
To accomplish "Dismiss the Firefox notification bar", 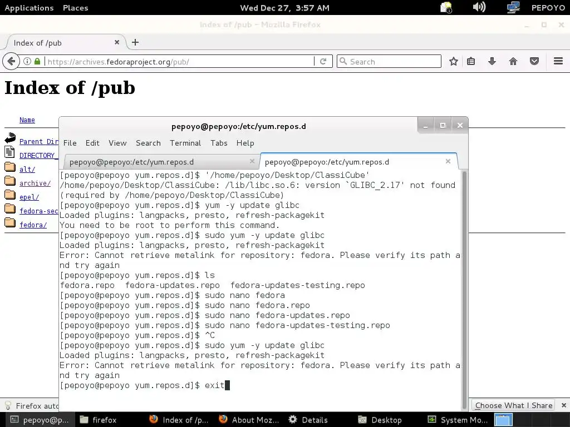I will (563, 405).
